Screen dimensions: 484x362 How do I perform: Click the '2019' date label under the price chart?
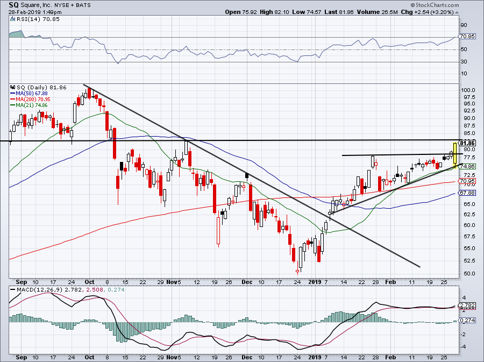coord(315,282)
